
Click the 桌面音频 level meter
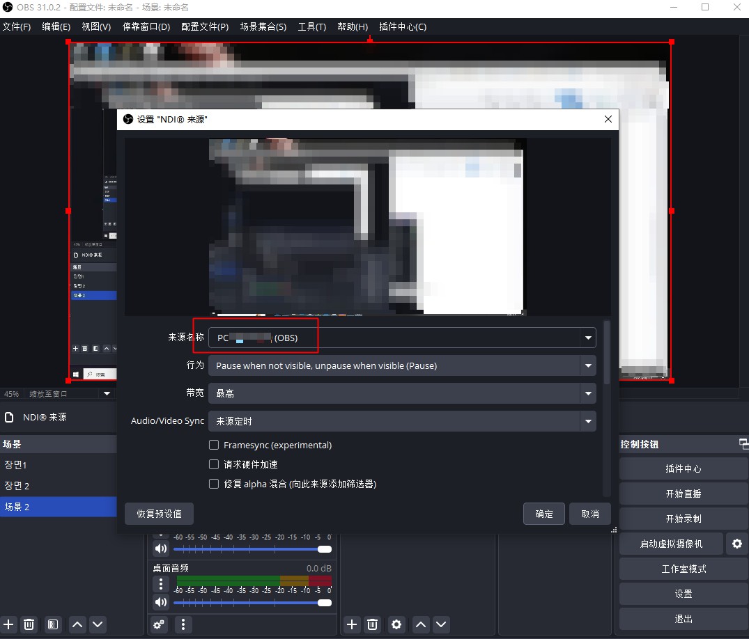[x=254, y=581]
